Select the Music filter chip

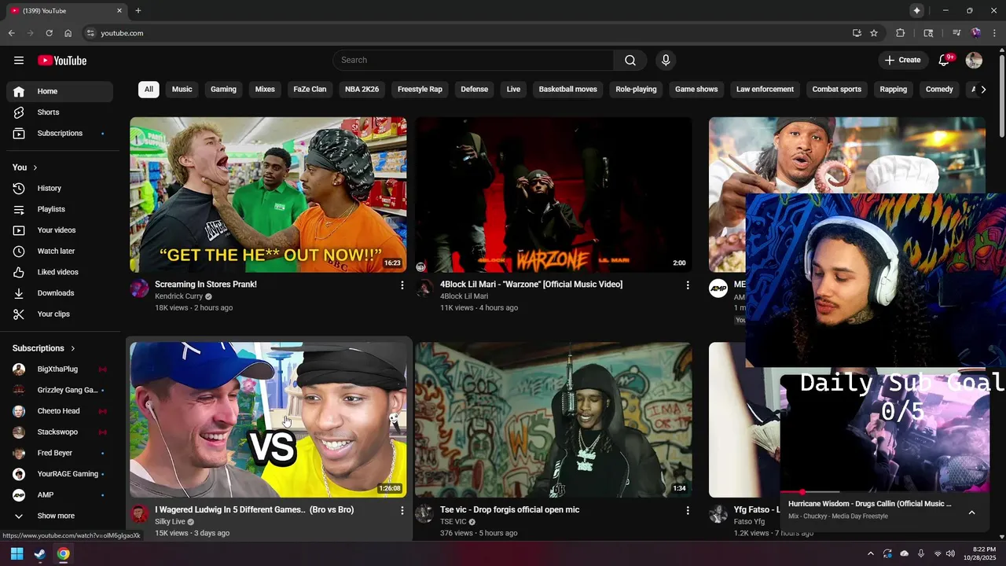[182, 90]
